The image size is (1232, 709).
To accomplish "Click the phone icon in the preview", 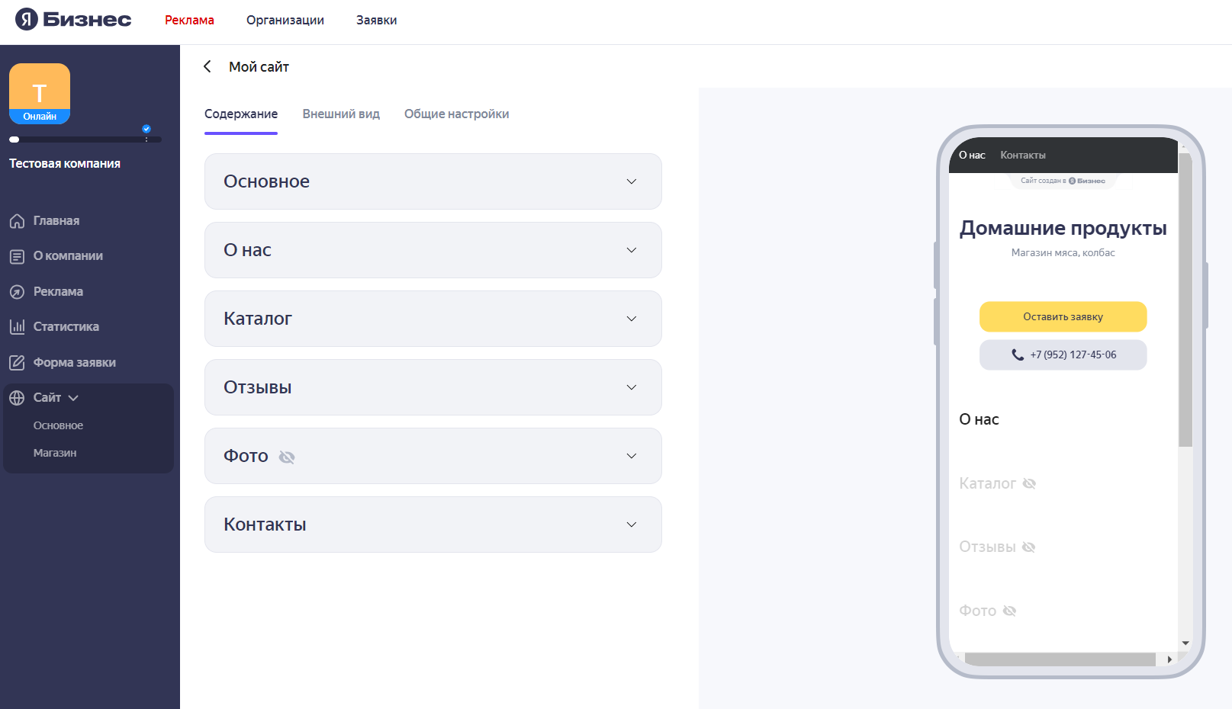I will [1018, 354].
